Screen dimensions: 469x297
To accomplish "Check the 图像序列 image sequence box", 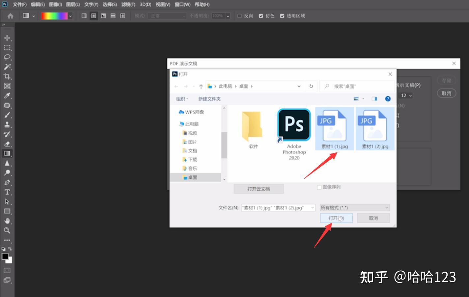I will tap(319, 187).
